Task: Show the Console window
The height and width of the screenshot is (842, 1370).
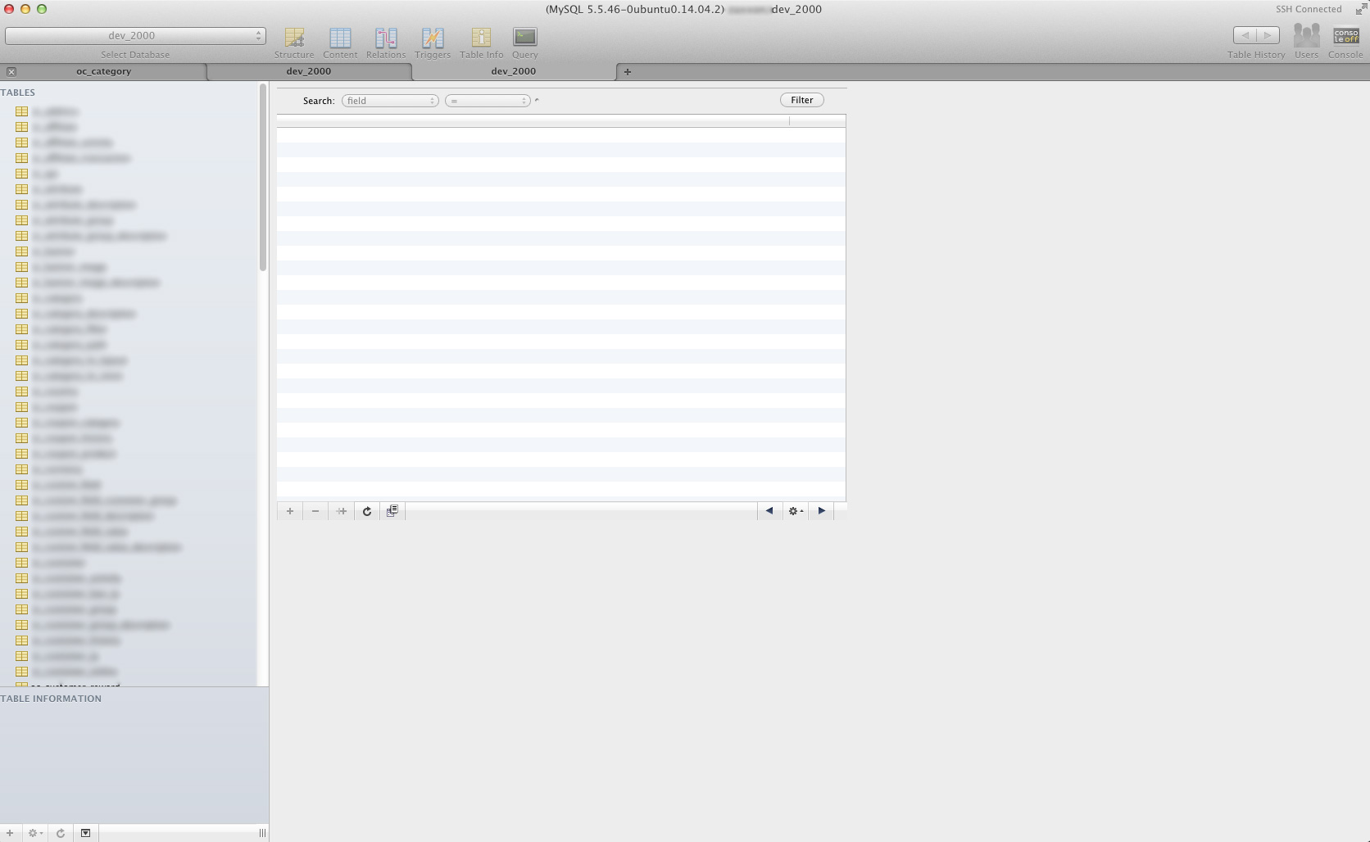Action: [1345, 41]
